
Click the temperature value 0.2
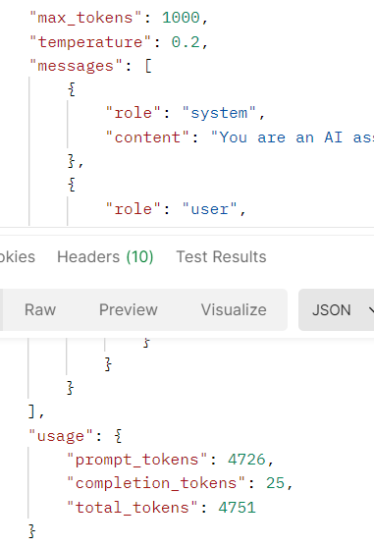pos(186,42)
